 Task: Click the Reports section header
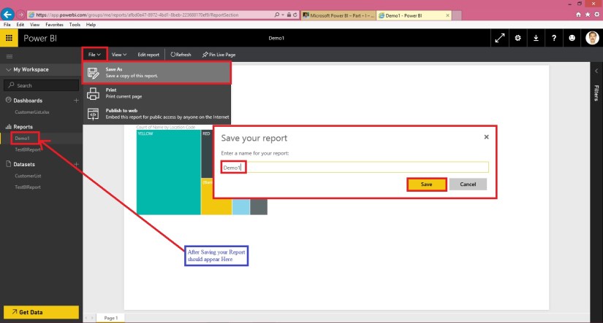pos(23,127)
